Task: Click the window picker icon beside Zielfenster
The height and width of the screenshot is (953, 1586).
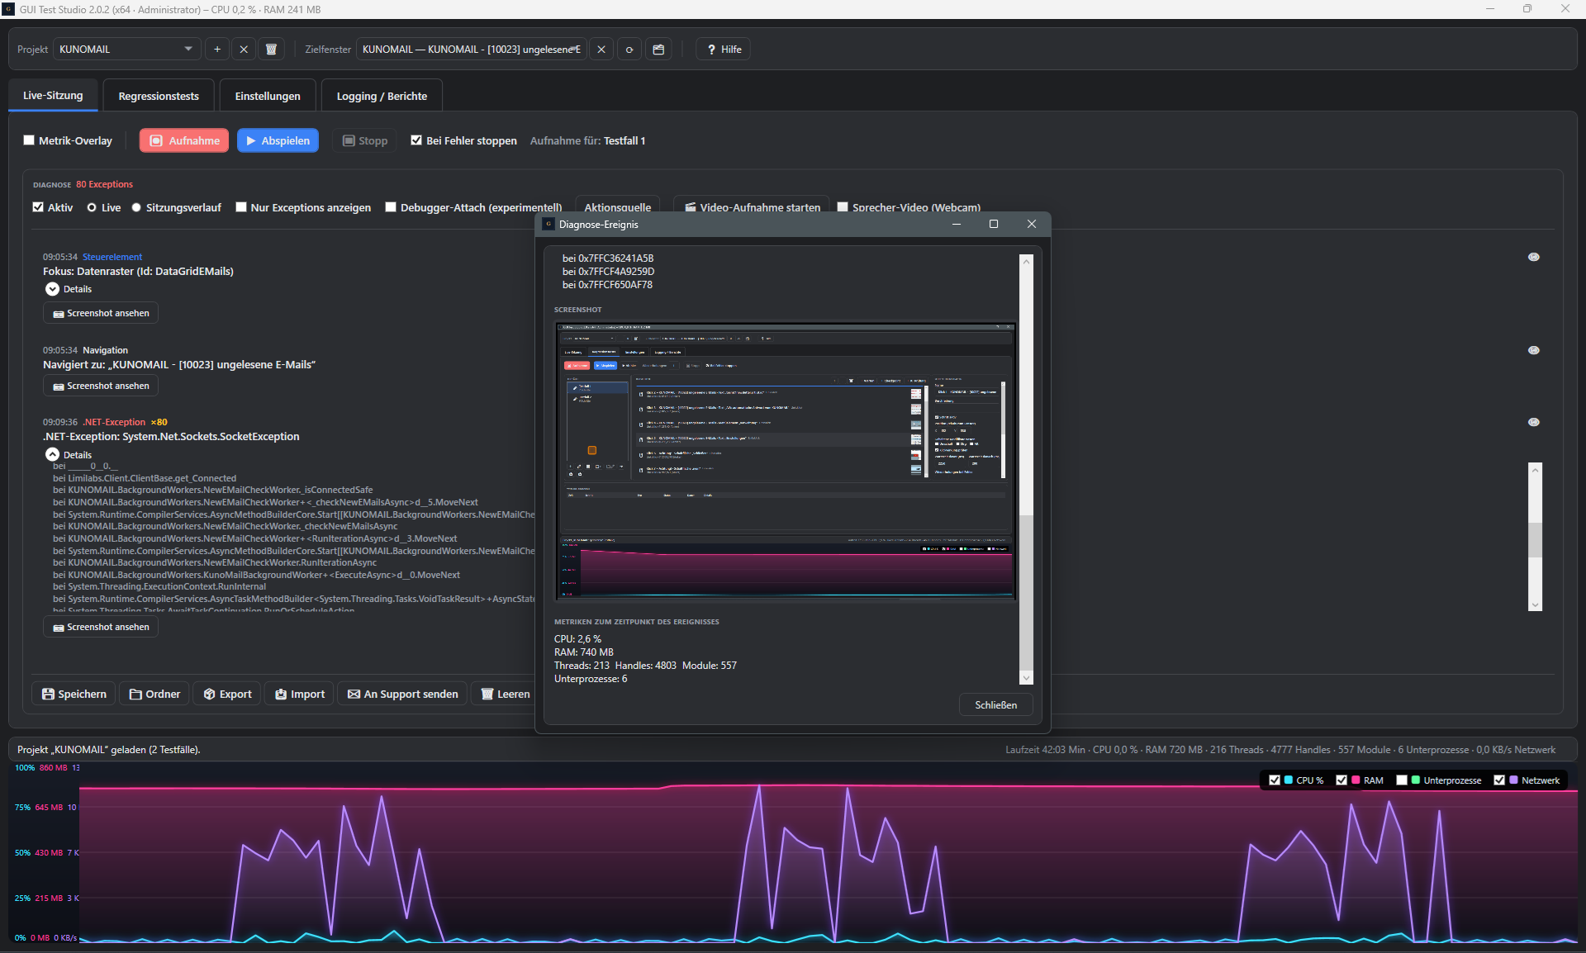Action: coord(658,50)
